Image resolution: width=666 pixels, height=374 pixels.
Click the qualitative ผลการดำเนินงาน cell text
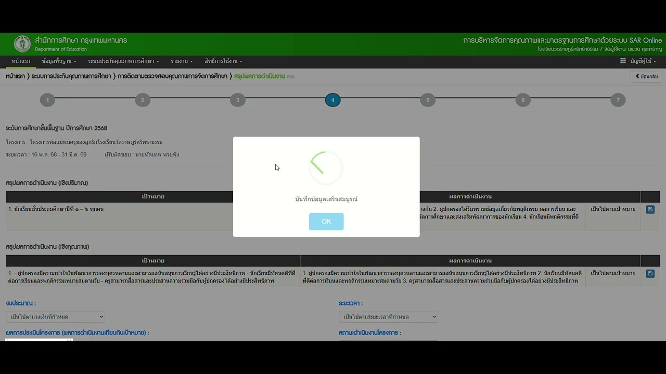(443, 277)
